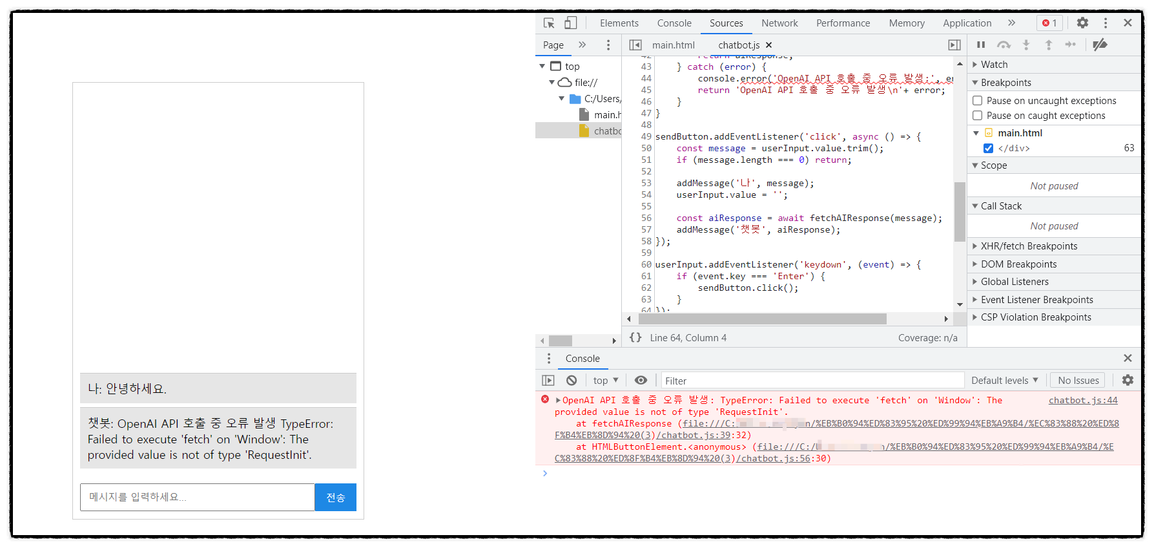The image size is (1154, 548).
Task: Focus the chat message input field
Action: pyautogui.click(x=198, y=497)
